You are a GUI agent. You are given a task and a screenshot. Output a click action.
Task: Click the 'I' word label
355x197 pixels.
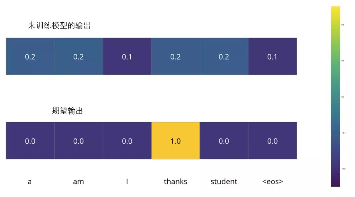click(127, 181)
